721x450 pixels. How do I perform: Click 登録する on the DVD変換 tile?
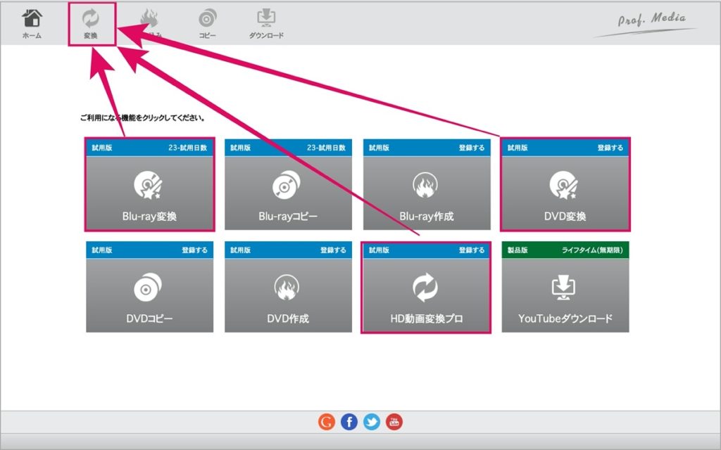pos(610,148)
